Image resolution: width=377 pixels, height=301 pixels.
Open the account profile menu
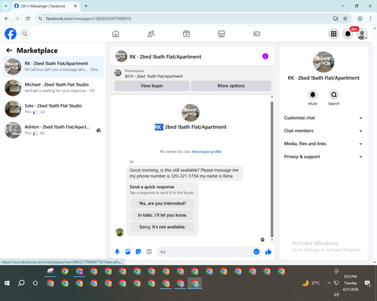click(x=362, y=34)
